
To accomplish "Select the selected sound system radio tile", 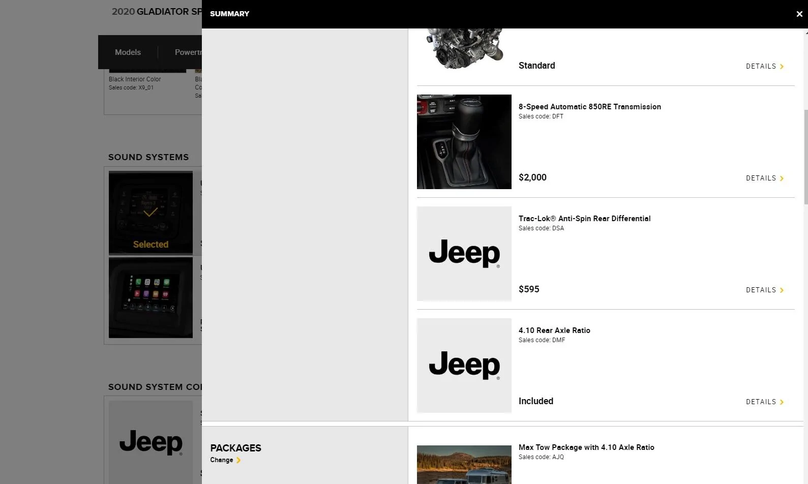I will pyautogui.click(x=151, y=213).
